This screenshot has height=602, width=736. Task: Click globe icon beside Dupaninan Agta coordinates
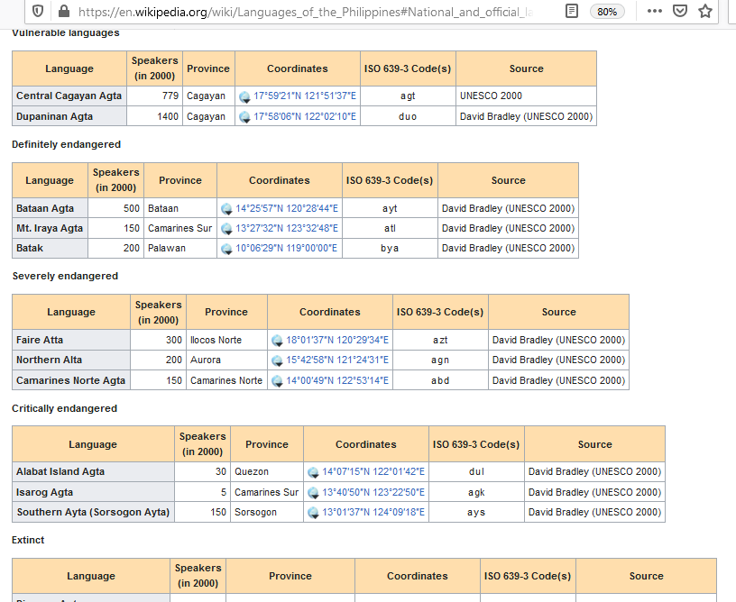coord(244,117)
